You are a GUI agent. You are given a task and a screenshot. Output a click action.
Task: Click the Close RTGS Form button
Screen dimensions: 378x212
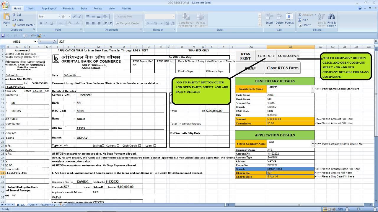(x=283, y=68)
